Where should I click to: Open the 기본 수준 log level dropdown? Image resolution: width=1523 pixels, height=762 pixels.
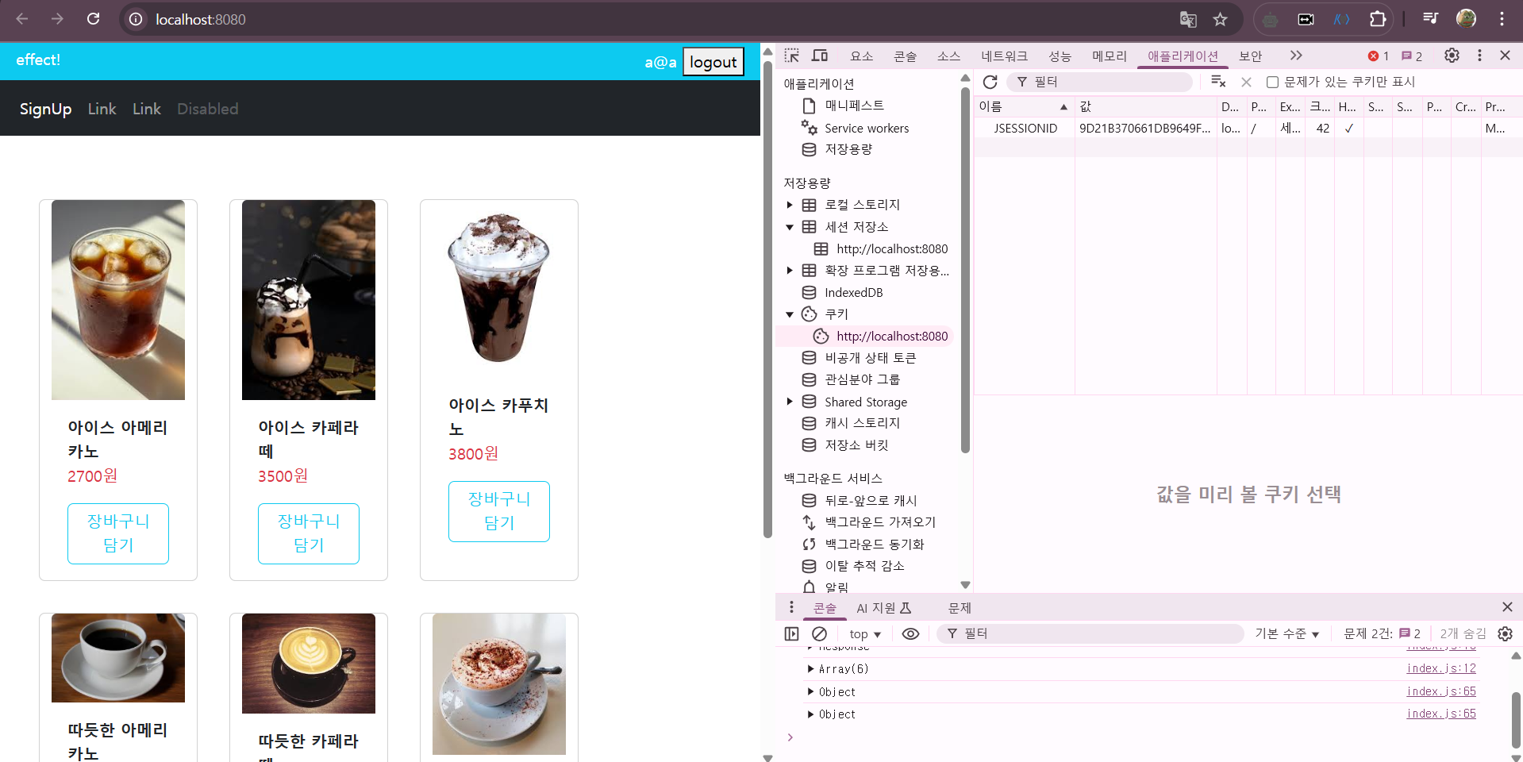tap(1286, 633)
